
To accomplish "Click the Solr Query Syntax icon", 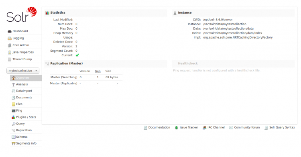I will [266, 128].
